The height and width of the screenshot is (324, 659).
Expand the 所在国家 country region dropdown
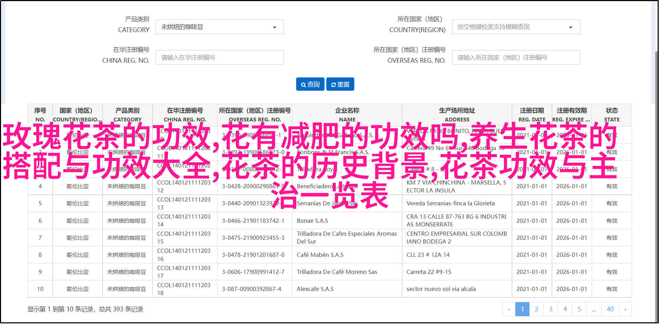(x=516, y=27)
